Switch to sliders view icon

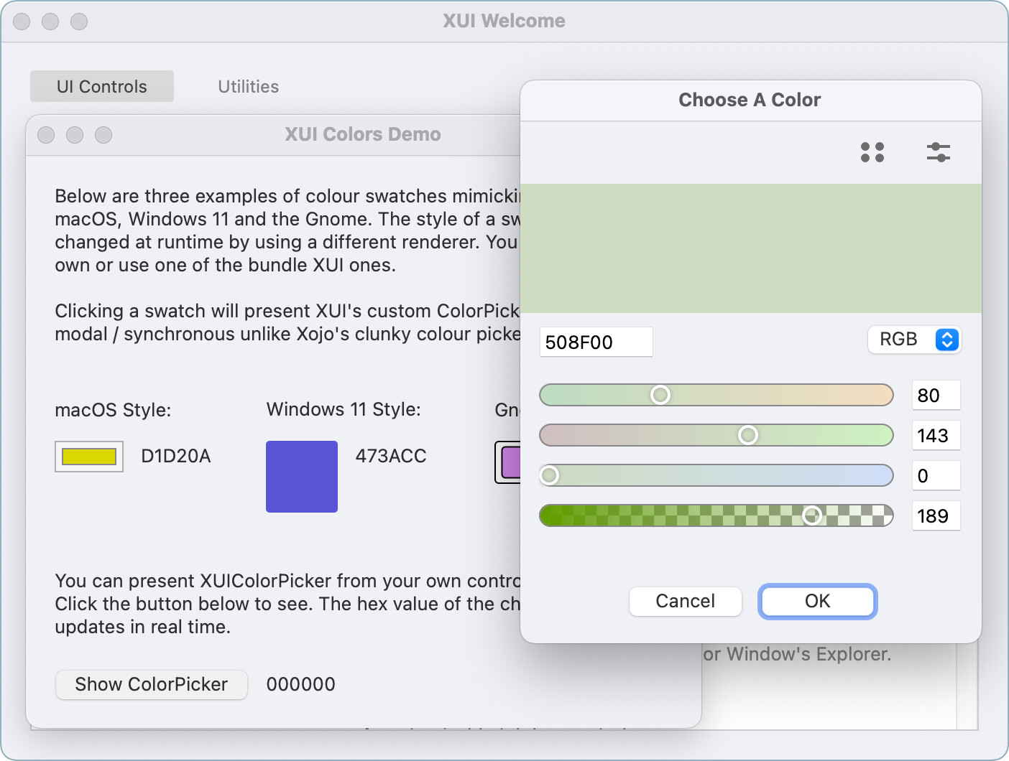coord(939,152)
